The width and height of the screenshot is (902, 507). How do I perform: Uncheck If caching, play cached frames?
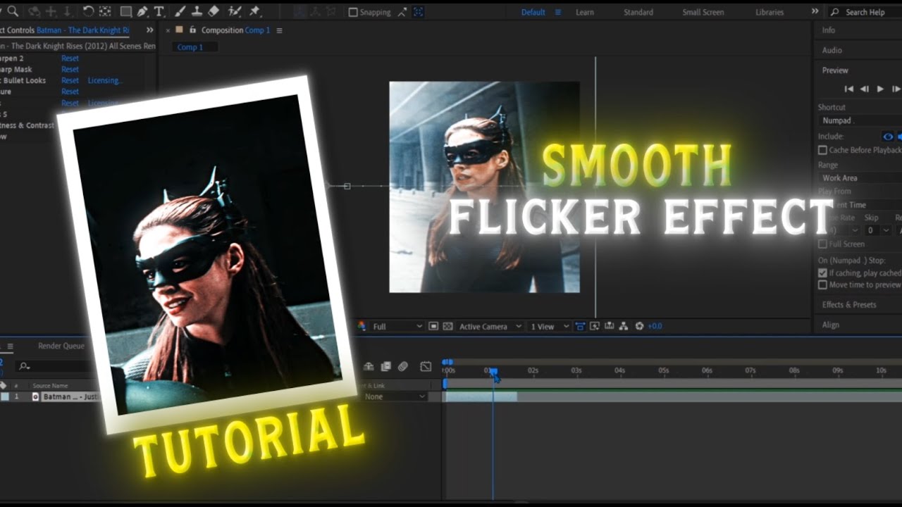pos(822,273)
